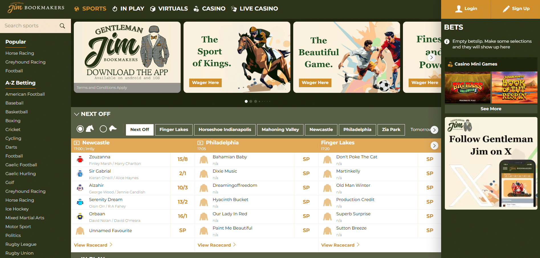The image size is (540, 258).
Task: Click Zouzanna's jockey silk icon
Action: (80, 159)
